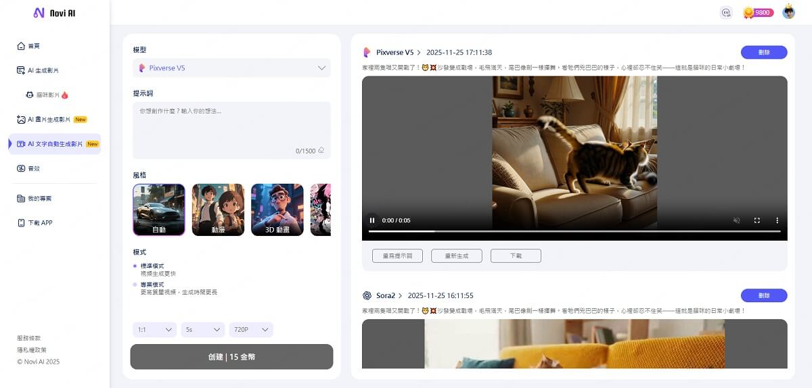Delete the Pixverse V5 result

[x=764, y=52]
